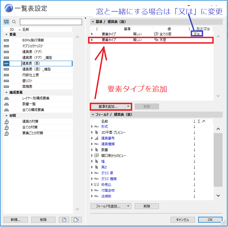228x227 pixels.
Task: Select the ガラス 種類 field
Action: (x=109, y=179)
